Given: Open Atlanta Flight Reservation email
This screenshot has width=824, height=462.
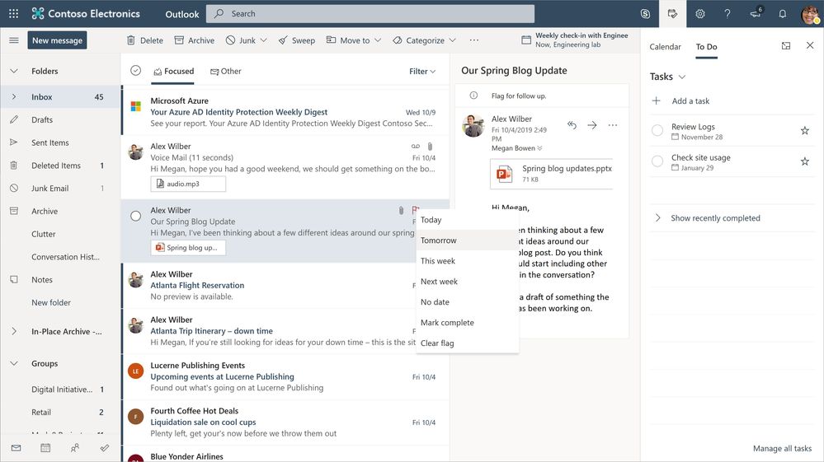Looking at the screenshot, I should (285, 285).
